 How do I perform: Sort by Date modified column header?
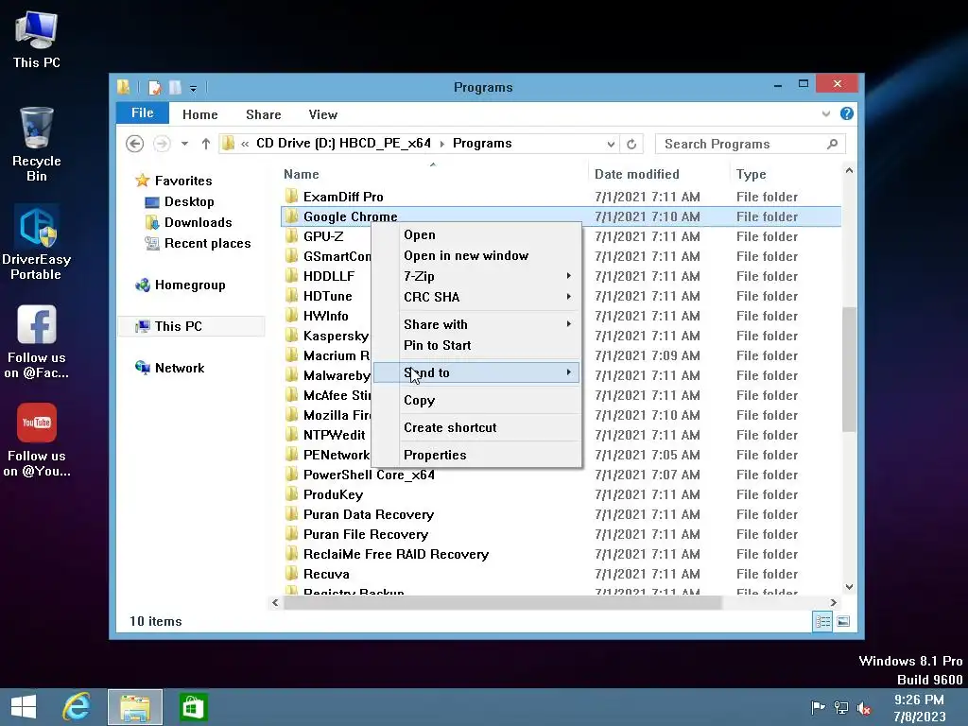click(659, 174)
